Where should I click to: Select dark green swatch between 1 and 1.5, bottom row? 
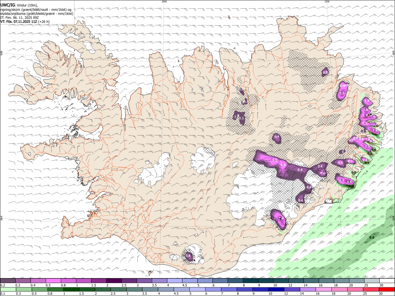pyautogui.click(x=71, y=290)
